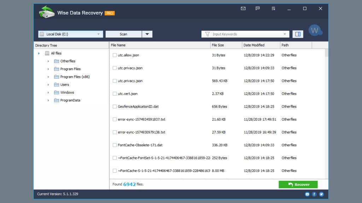Check the utc.allow.json checkbox

pos(115,55)
